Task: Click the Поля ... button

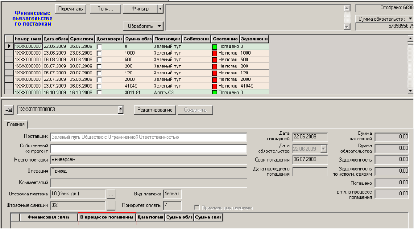Action: (x=105, y=9)
